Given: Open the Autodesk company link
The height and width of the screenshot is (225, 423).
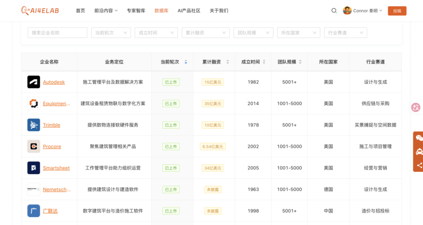Looking at the screenshot, I should [x=54, y=82].
